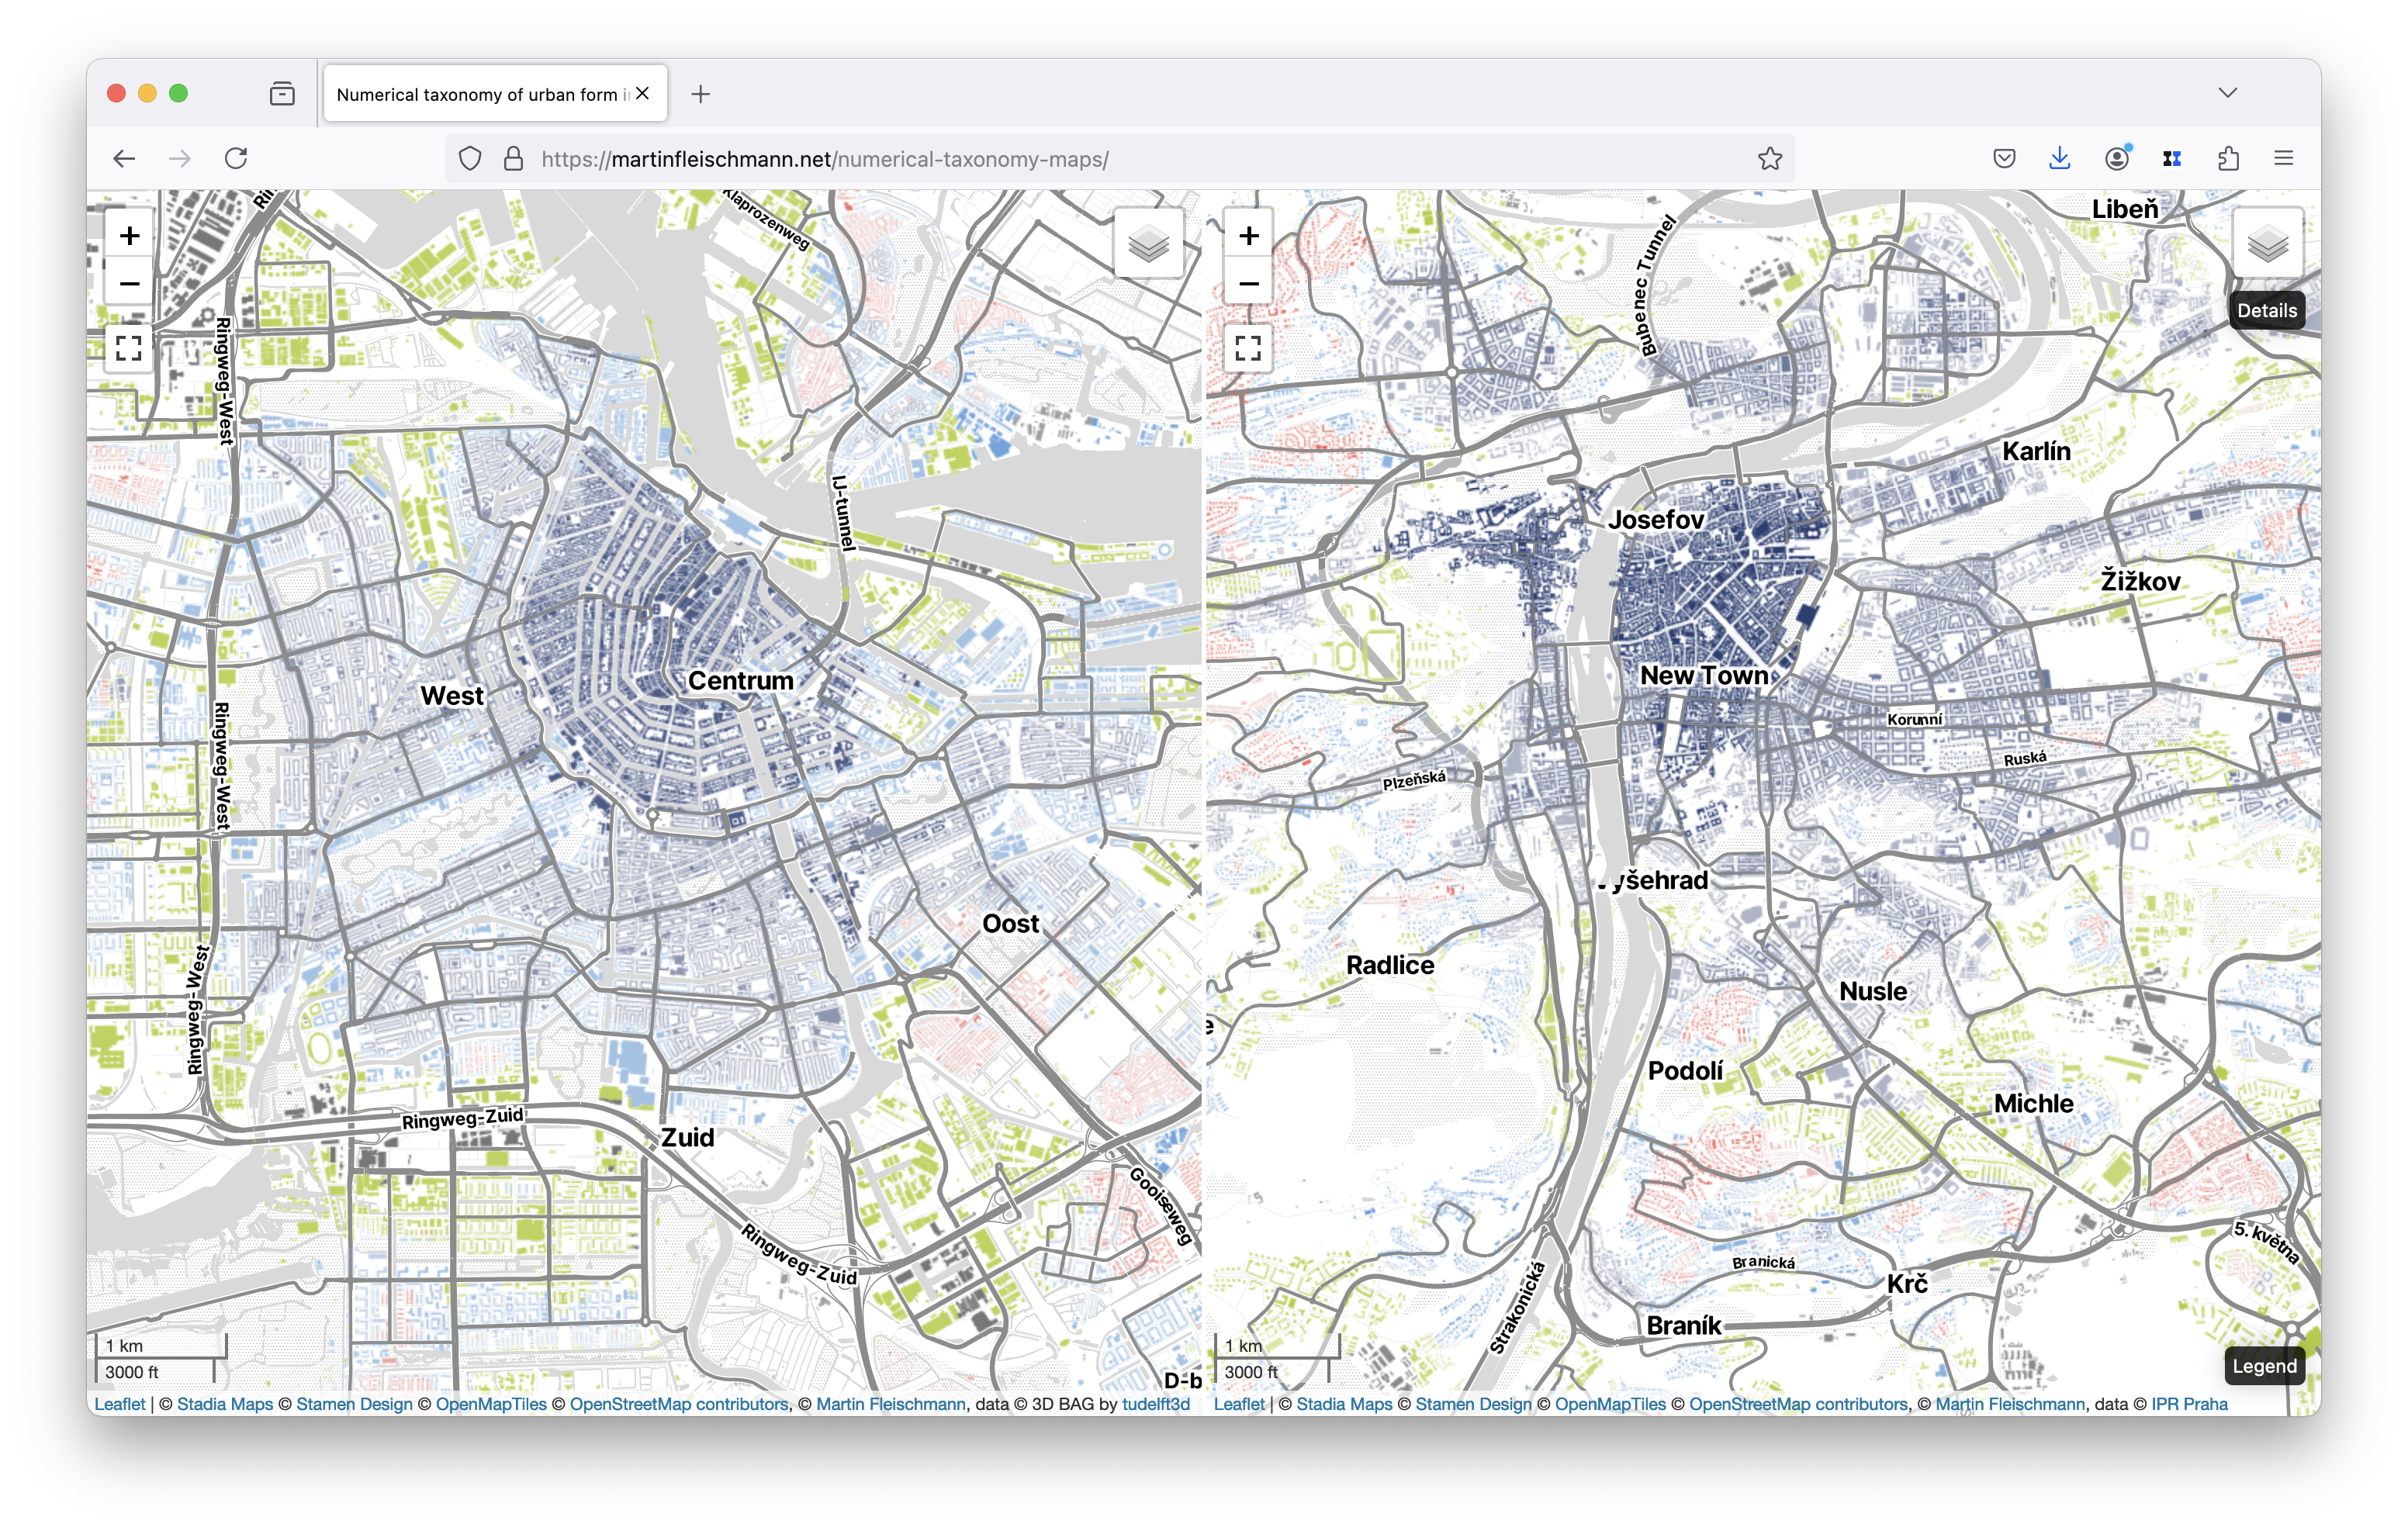Open the tudelft3d attribution link
Viewport: 2408px width, 1531px height.
coord(1155,1404)
